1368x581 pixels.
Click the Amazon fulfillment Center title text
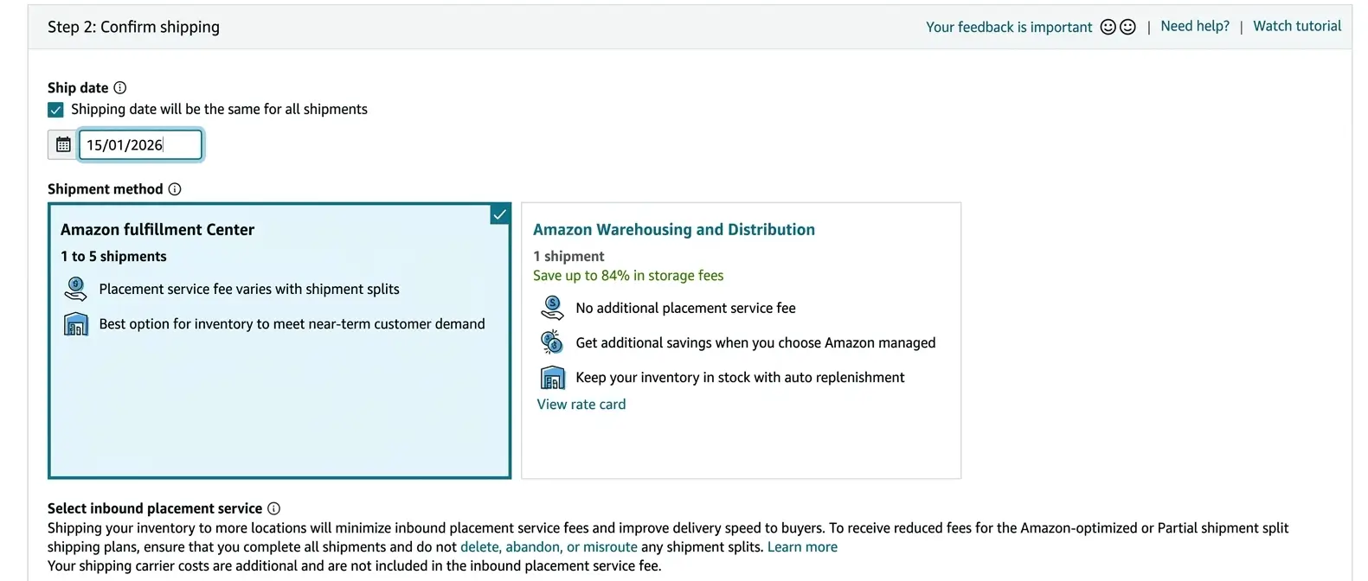coord(157,229)
